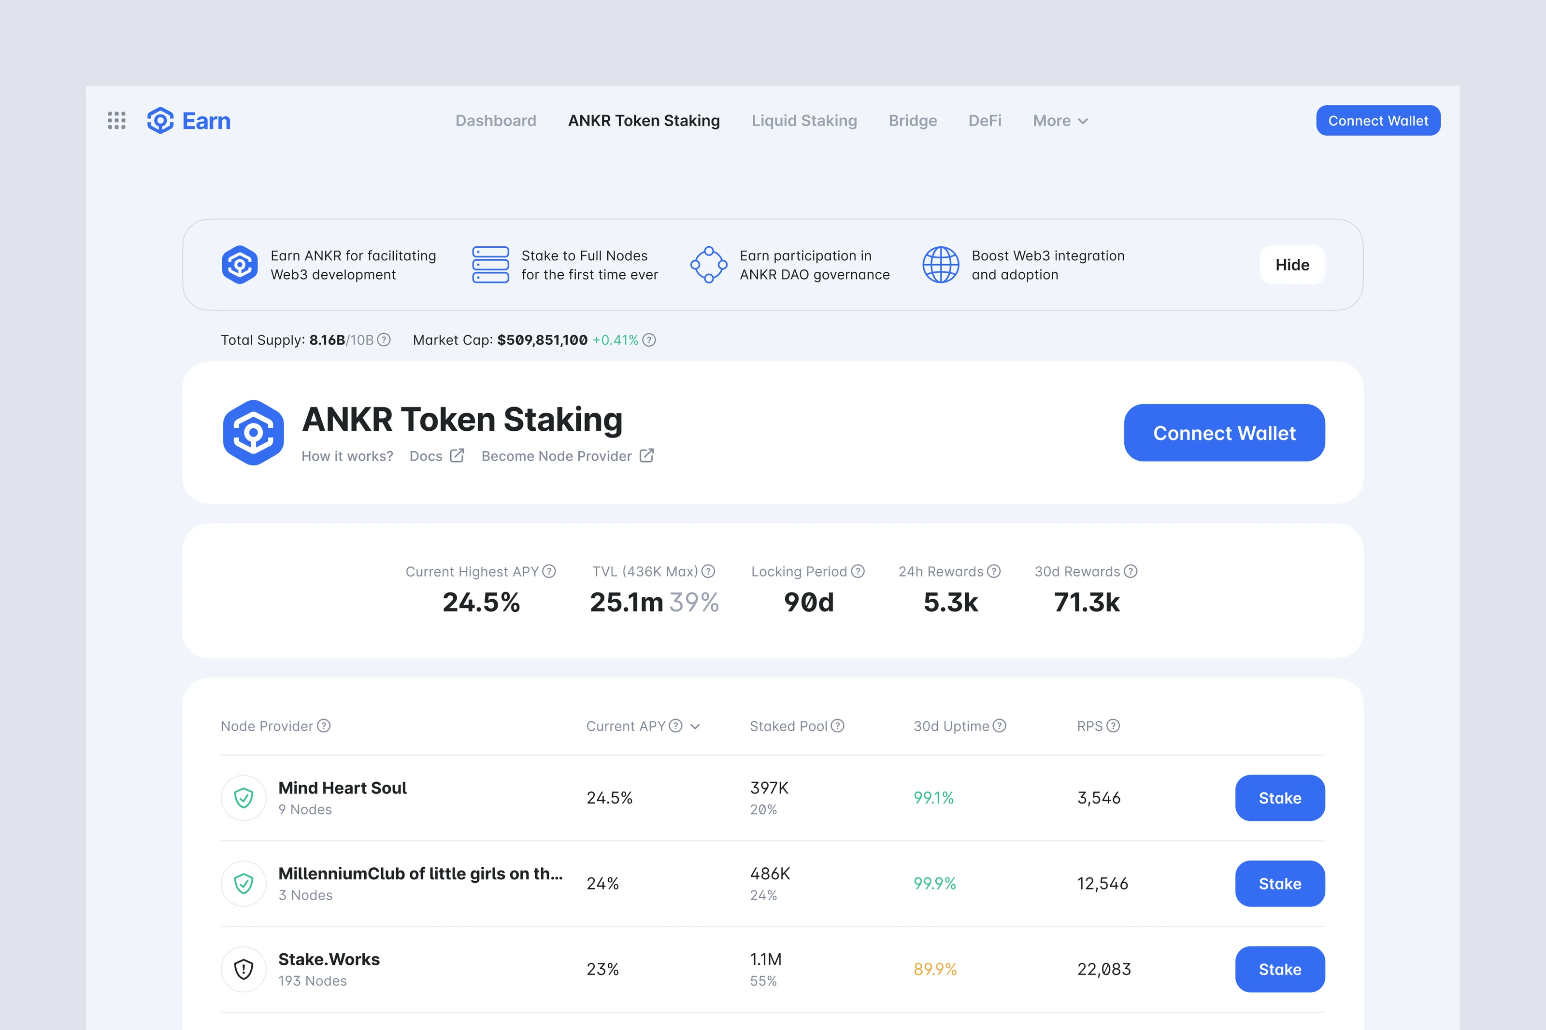Click the 99.9% uptime value
This screenshot has width=1546, height=1030.
coord(934,884)
